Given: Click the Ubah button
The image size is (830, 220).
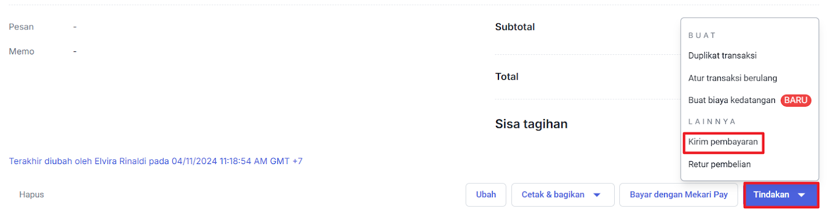Looking at the screenshot, I should [486, 195].
